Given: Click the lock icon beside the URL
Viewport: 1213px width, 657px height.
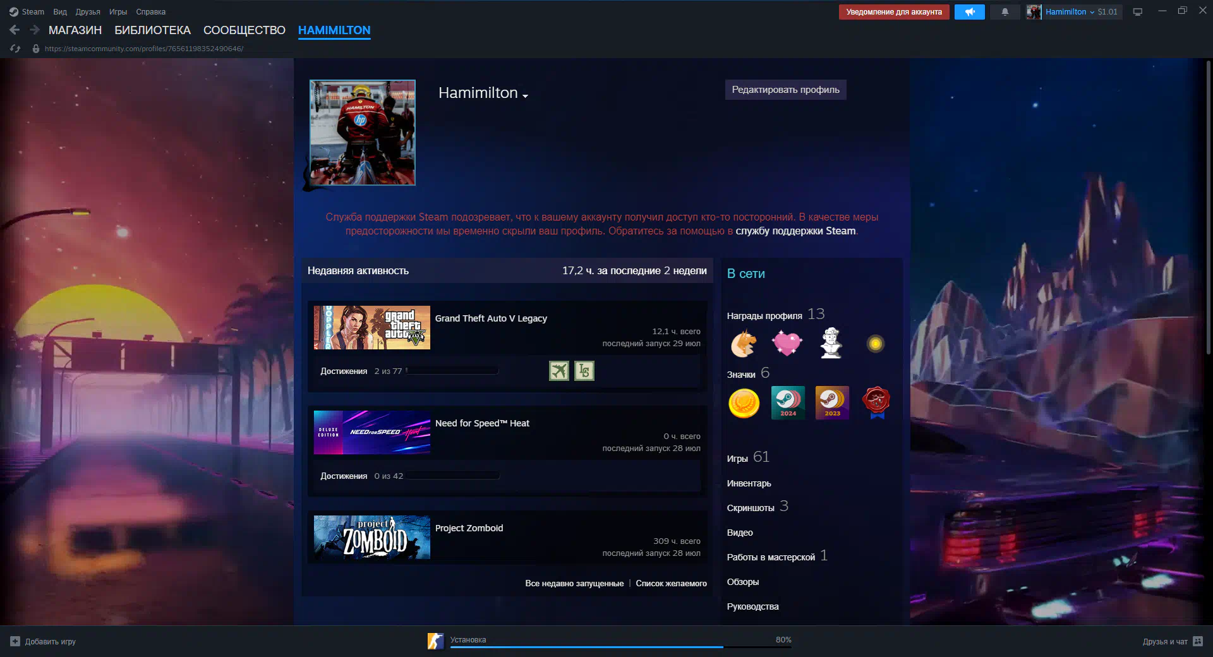Looking at the screenshot, I should point(36,49).
